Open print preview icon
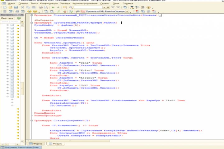 point(46,7)
